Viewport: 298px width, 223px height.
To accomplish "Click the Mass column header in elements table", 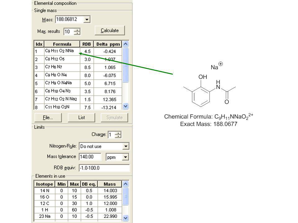I will pyautogui.click(x=110, y=184).
